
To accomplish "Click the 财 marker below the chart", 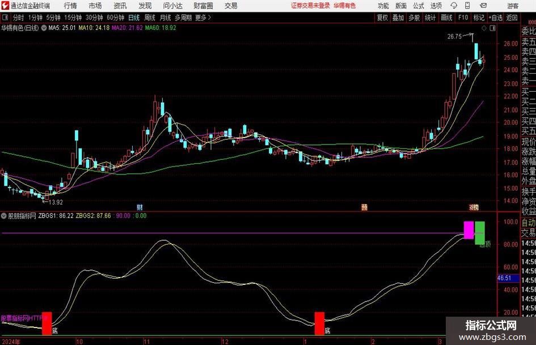I will (x=140, y=207).
